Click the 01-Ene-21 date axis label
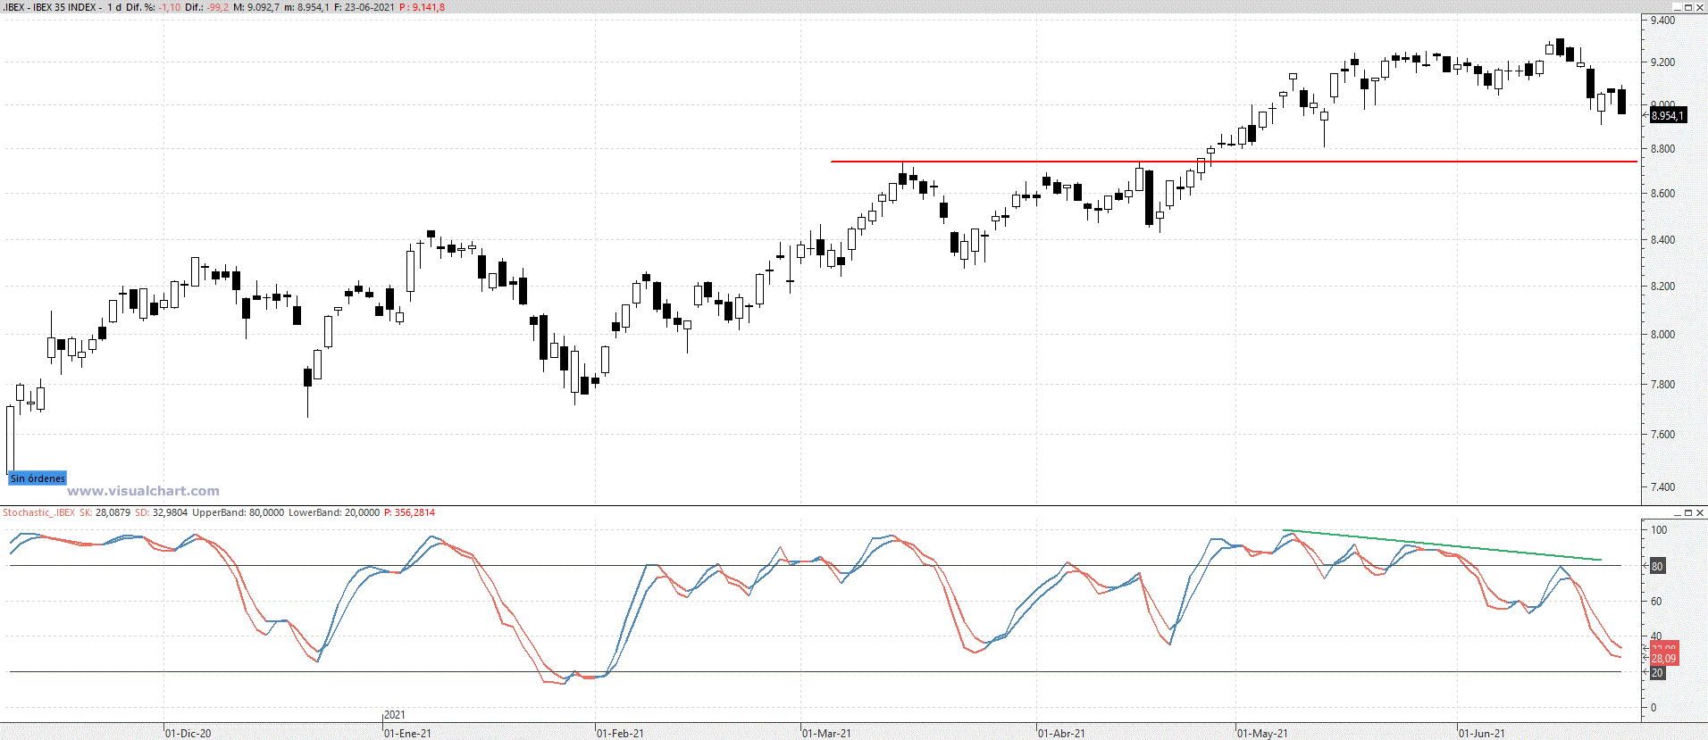Image resolution: width=1708 pixels, height=740 pixels. [407, 734]
